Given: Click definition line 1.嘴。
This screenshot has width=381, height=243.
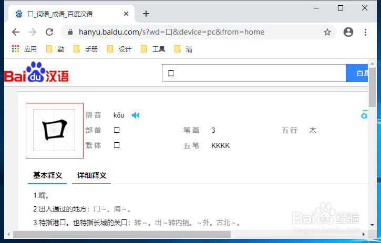Looking at the screenshot, I should pos(42,195).
